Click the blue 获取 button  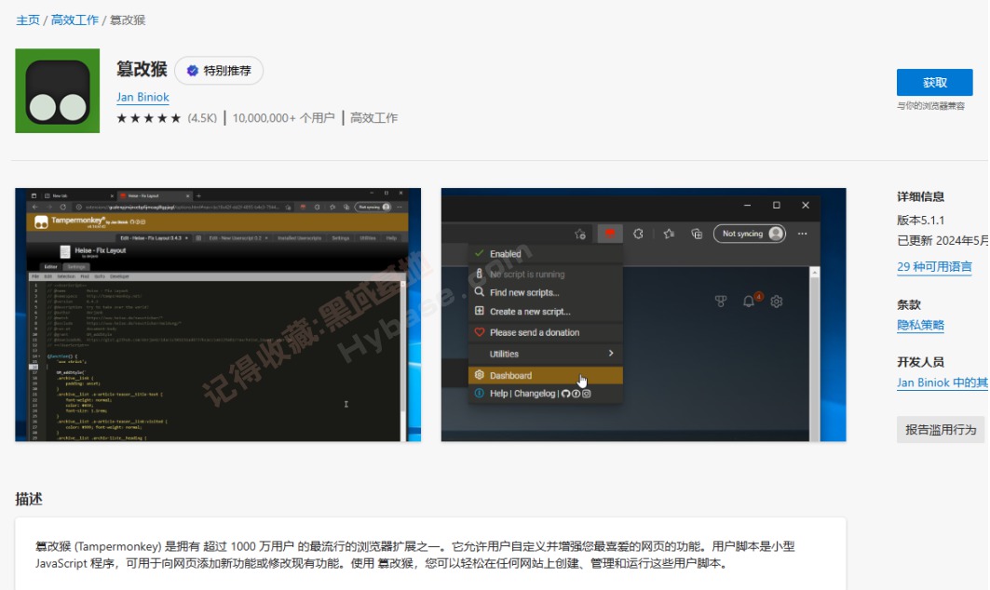point(934,83)
